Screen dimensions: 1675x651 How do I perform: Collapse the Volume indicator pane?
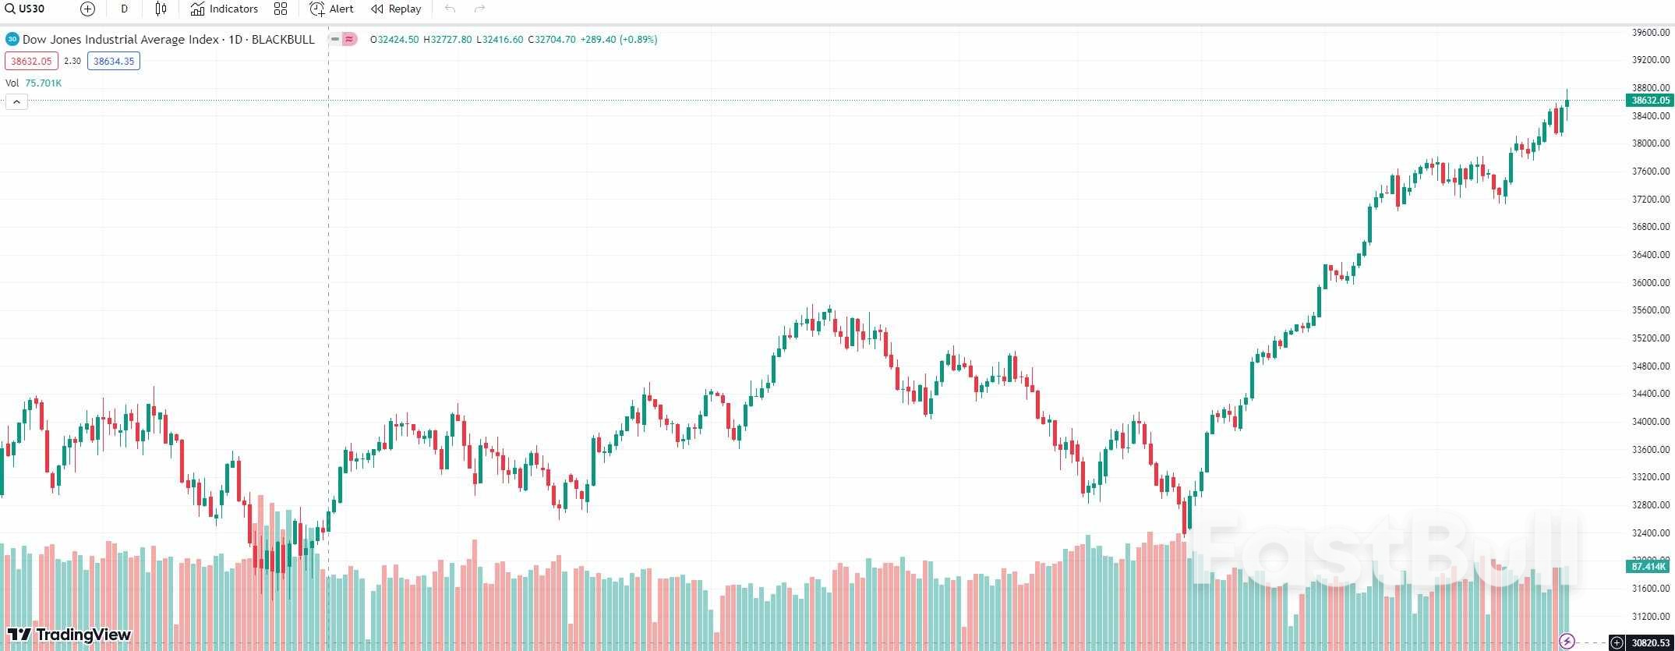(x=16, y=101)
